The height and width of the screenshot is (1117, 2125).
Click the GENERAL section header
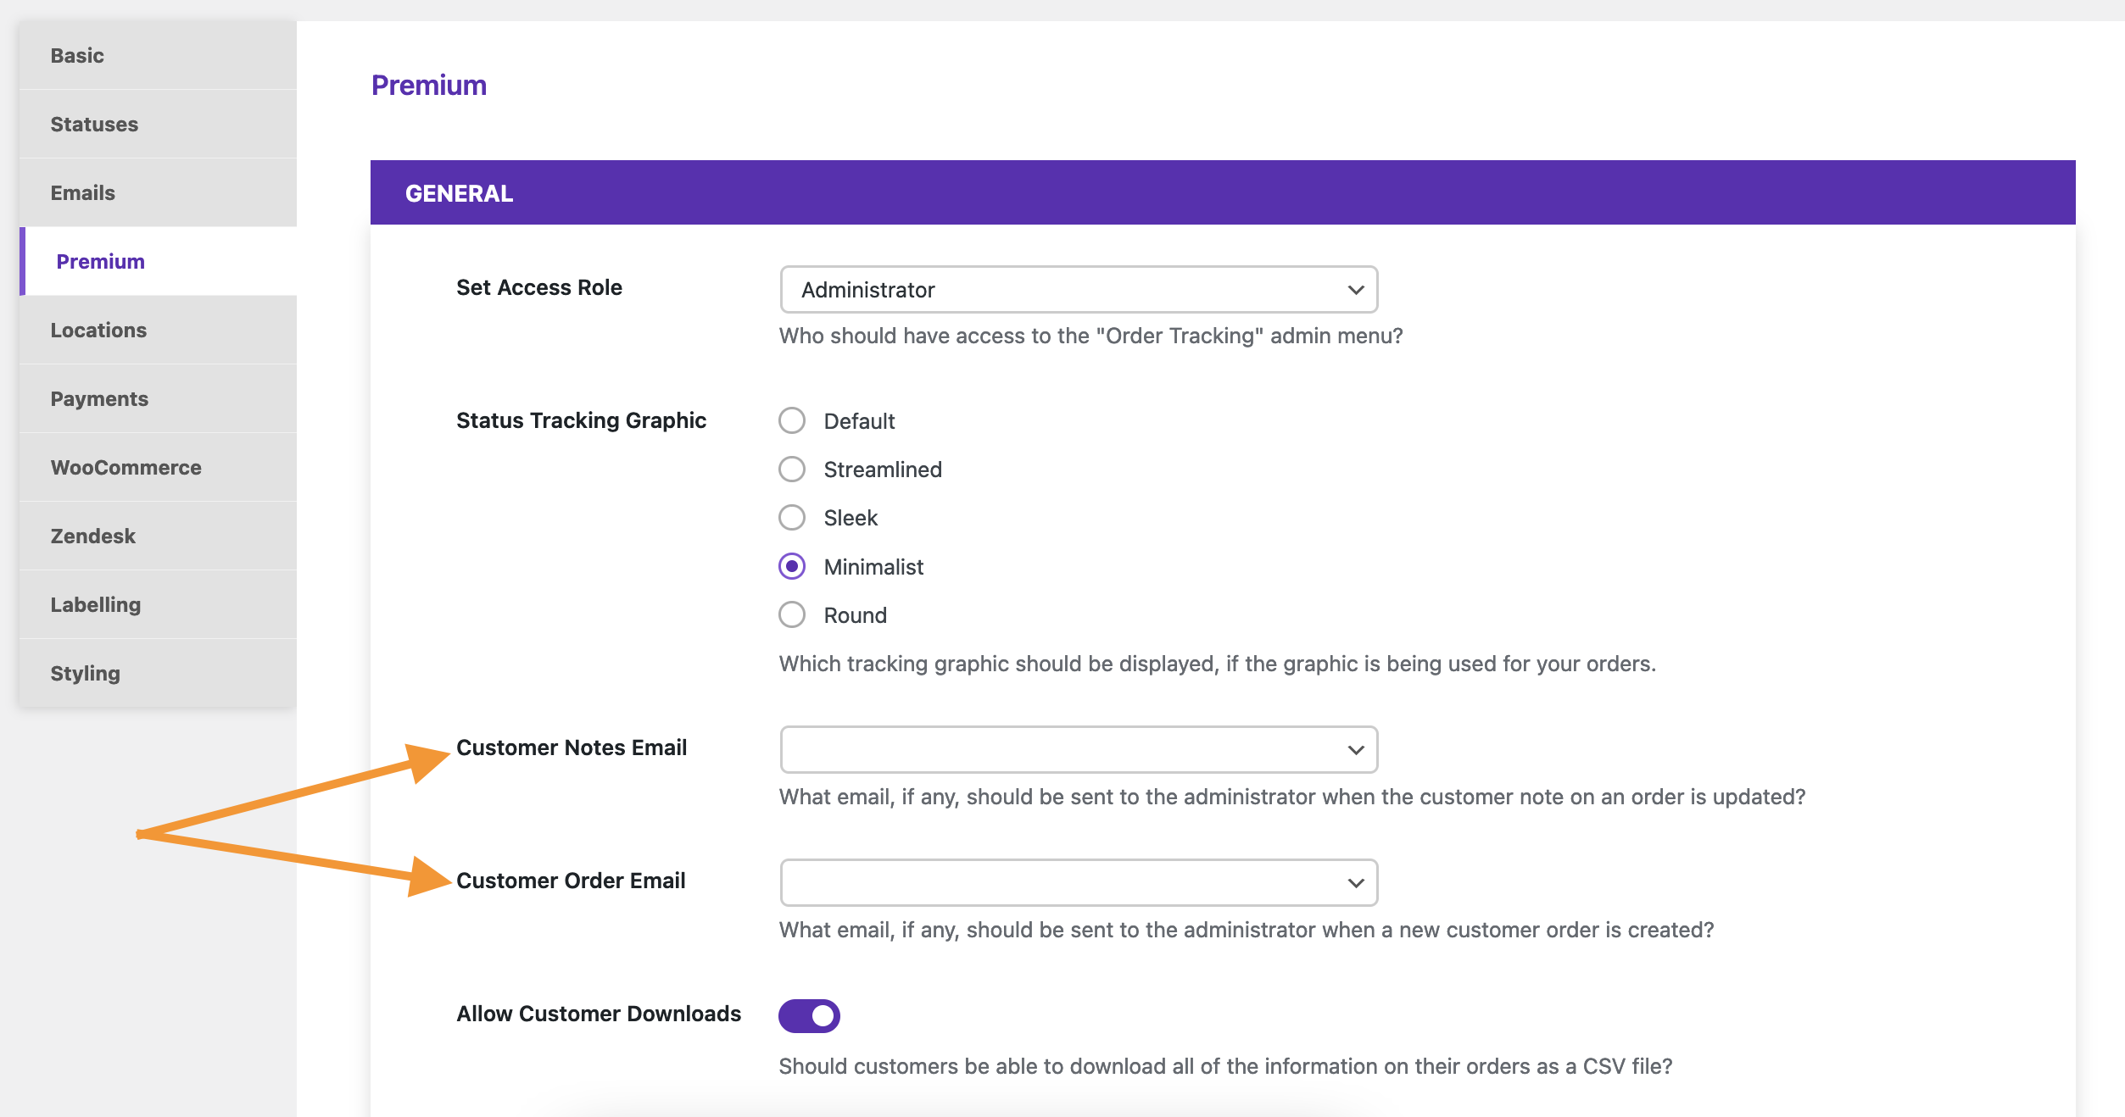[1223, 192]
